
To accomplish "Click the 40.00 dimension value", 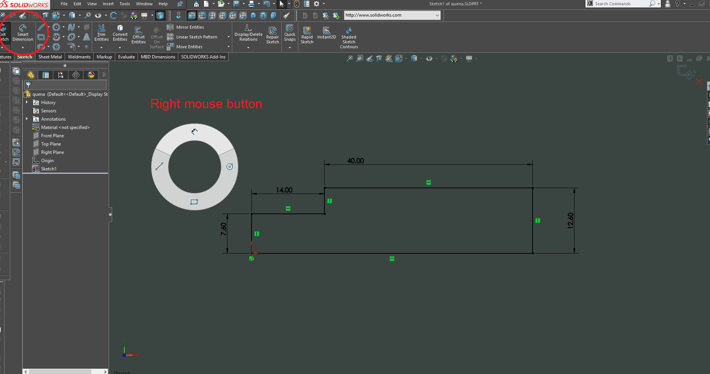I will (355, 161).
